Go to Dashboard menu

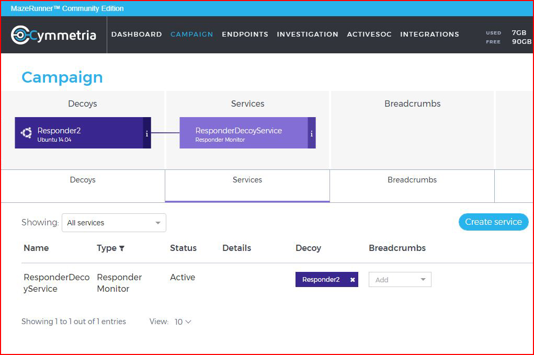pyautogui.click(x=137, y=35)
